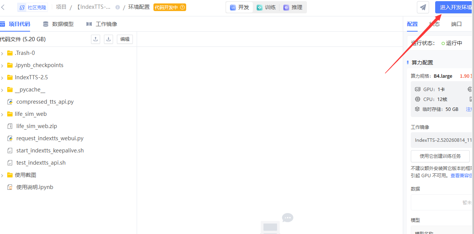Open the 【IndexTTS-... breadcrumb link

[x=94, y=7]
